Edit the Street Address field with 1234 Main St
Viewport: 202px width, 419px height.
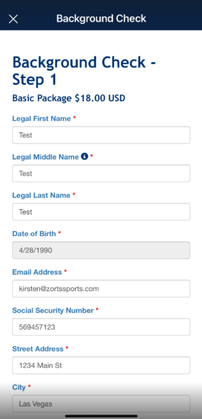[101, 365]
